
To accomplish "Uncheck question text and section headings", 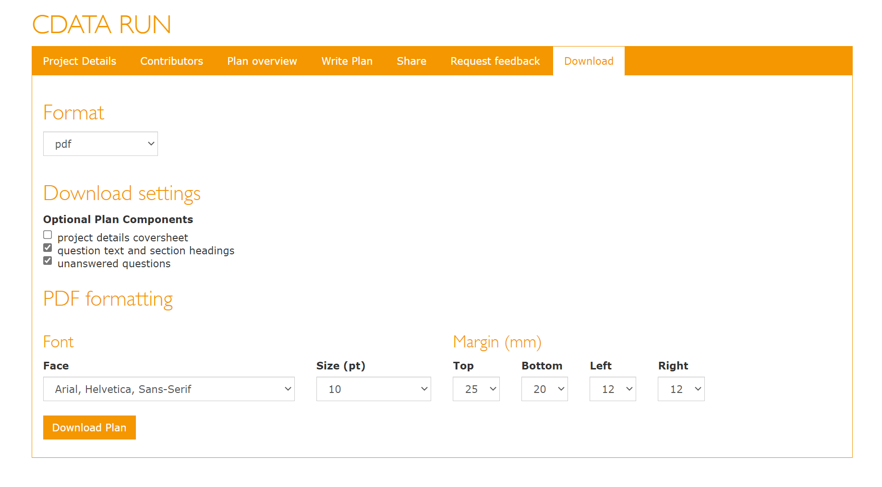I will 48,248.
